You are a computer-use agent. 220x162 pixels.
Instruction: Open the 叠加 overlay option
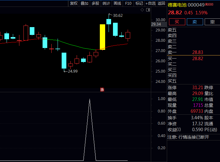[84, 3]
